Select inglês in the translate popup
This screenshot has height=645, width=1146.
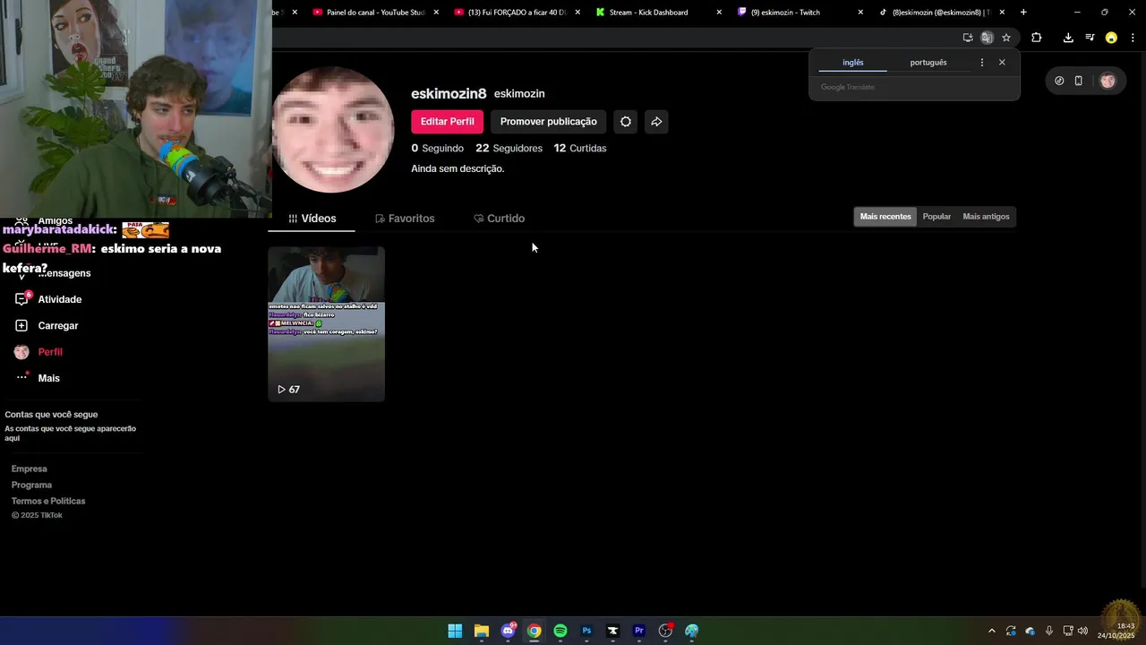point(853,63)
